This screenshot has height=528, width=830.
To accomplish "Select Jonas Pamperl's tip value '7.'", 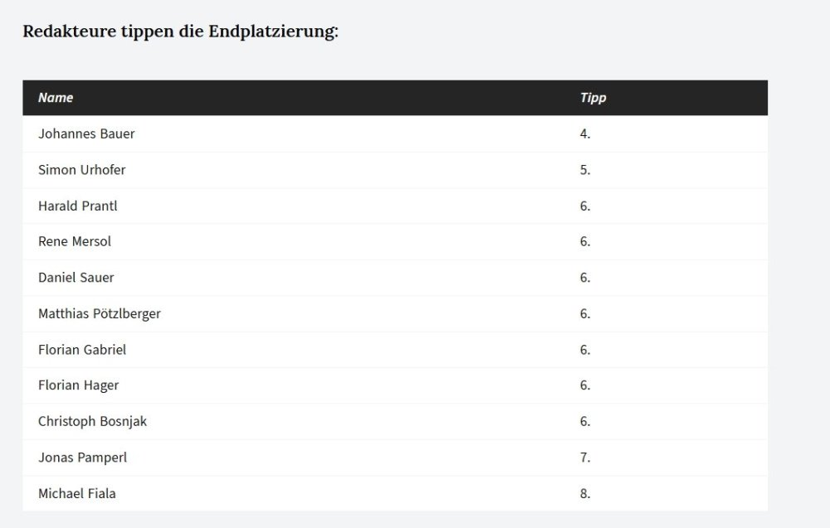I will 585,458.
